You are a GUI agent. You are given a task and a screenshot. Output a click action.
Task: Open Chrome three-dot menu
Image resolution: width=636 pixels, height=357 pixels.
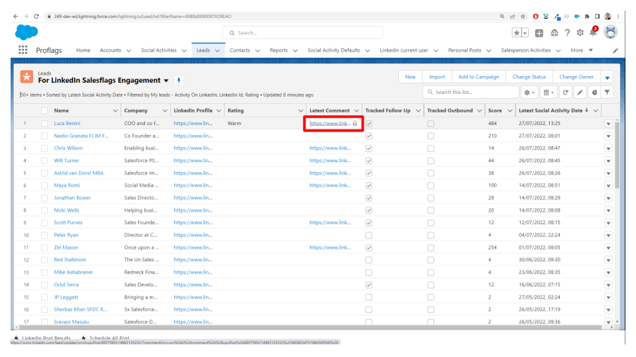tap(618, 17)
